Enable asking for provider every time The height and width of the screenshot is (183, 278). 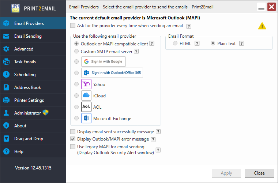(73, 26)
